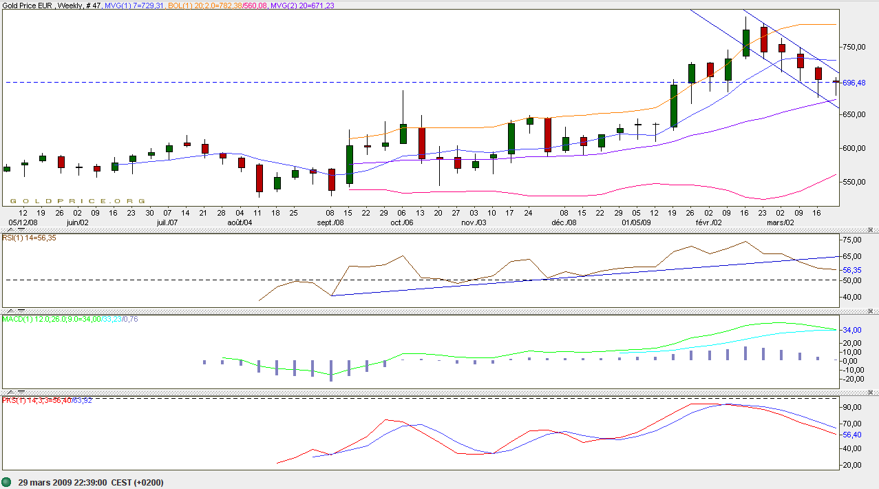Click the 650,00 price axis label

coord(854,114)
